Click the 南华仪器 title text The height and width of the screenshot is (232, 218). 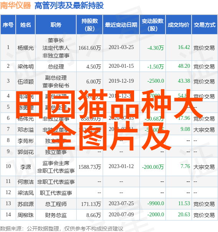pos(16,5)
